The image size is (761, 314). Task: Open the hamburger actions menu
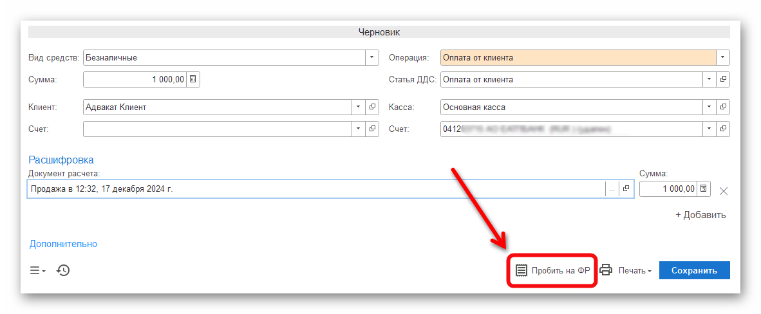click(x=37, y=270)
